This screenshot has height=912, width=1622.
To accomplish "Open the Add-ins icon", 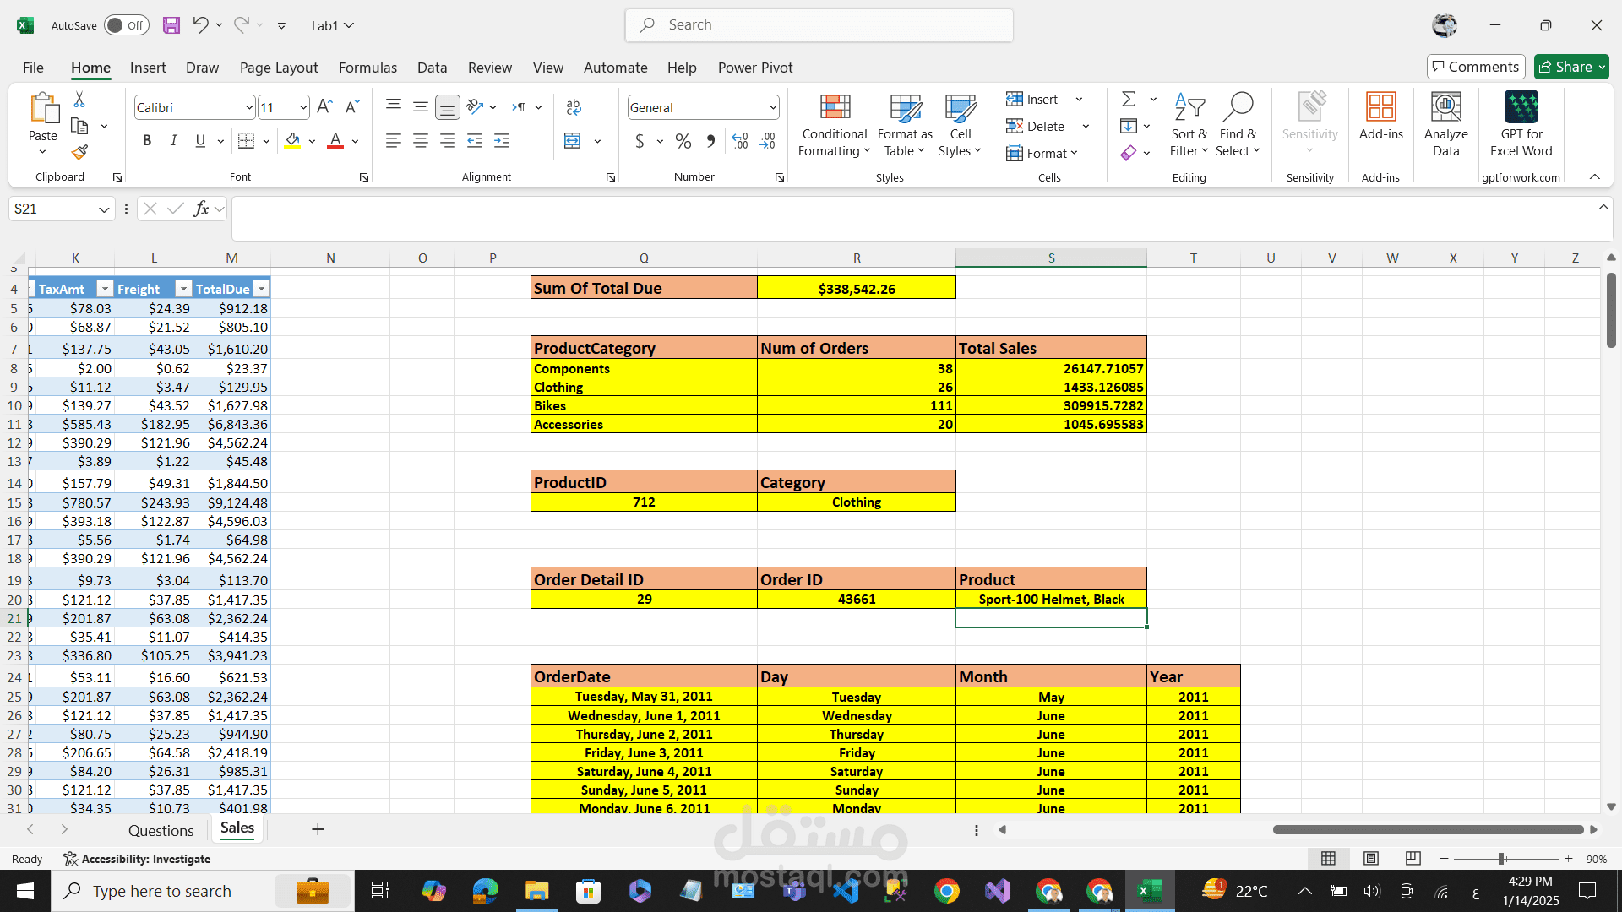I will pyautogui.click(x=1381, y=117).
